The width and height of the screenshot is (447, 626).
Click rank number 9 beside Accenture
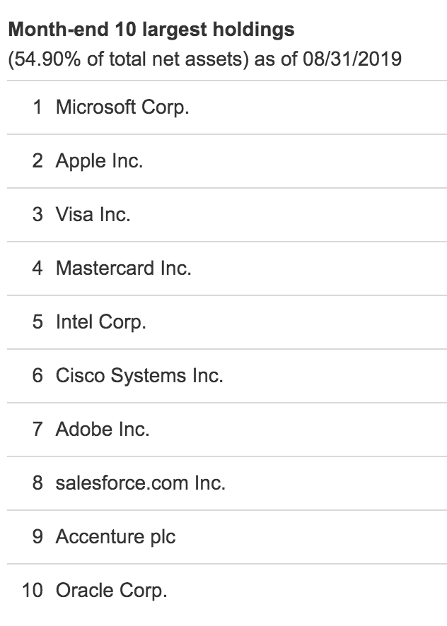click(37, 536)
